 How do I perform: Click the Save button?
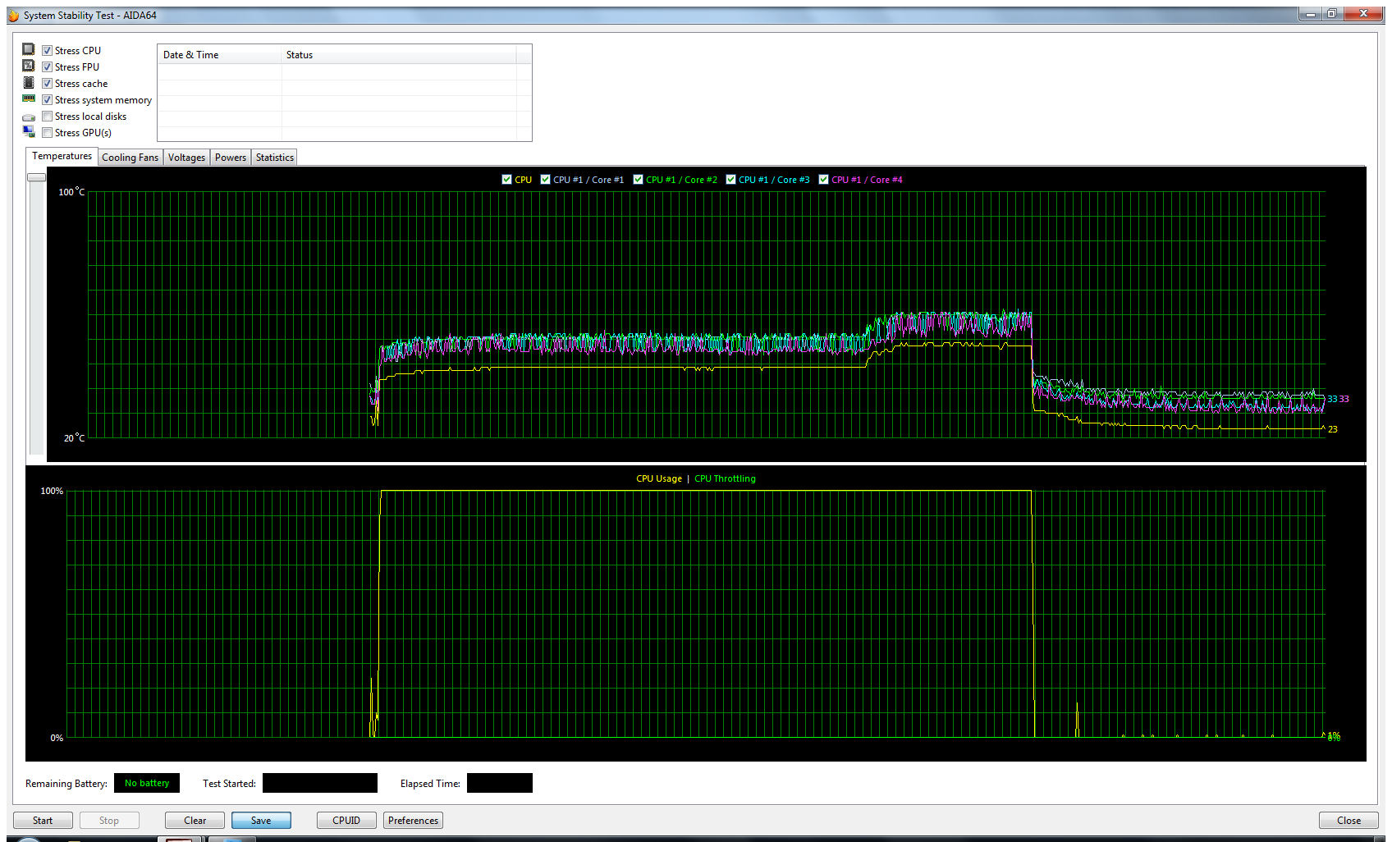(261, 821)
